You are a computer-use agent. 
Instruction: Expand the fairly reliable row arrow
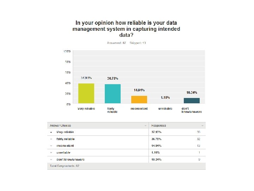point(51,139)
